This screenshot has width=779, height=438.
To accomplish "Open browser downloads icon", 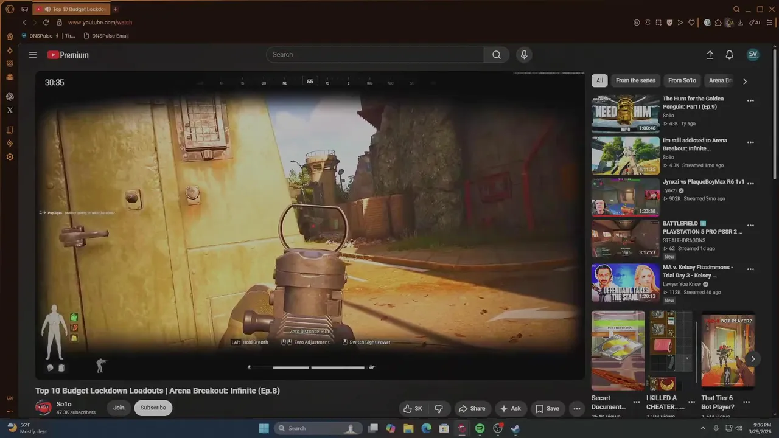I will pyautogui.click(x=740, y=23).
